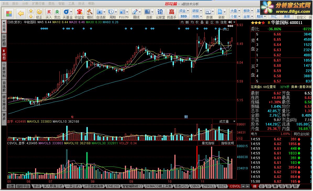The width and height of the screenshot is (313, 191).
Task: Open the 大盘 dropdown
Action: pos(235,11)
